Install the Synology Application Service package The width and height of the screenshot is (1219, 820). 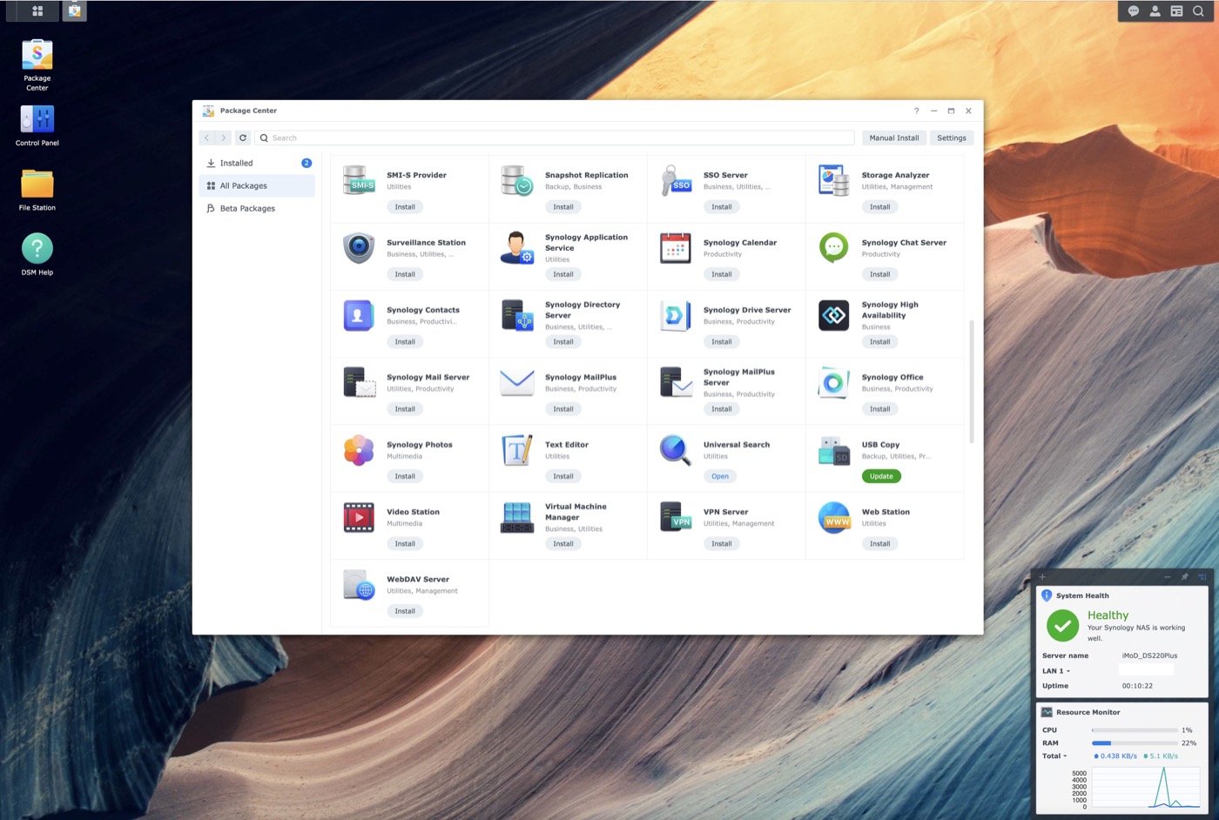(x=563, y=274)
